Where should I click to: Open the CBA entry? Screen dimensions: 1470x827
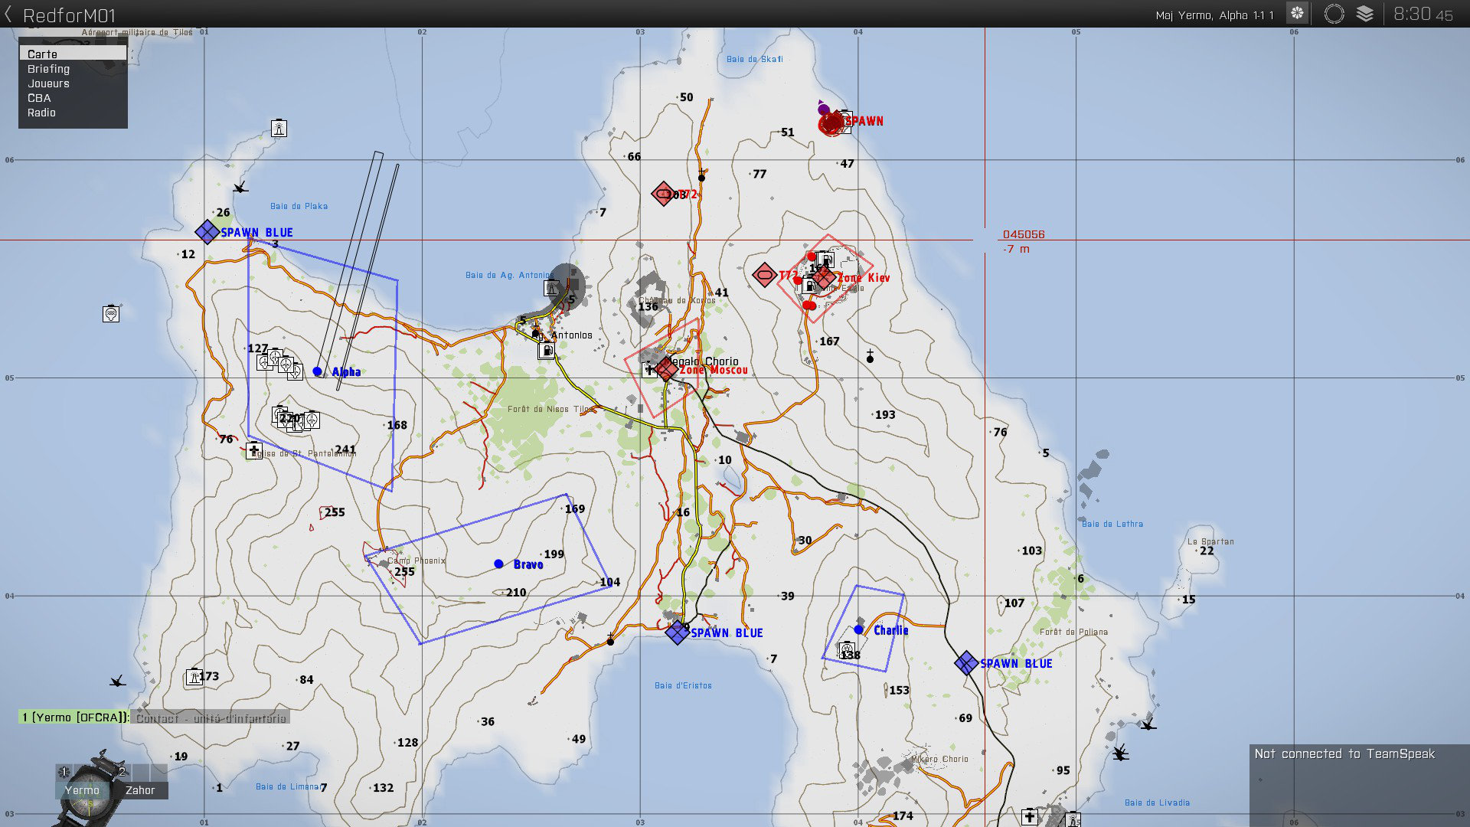[39, 98]
